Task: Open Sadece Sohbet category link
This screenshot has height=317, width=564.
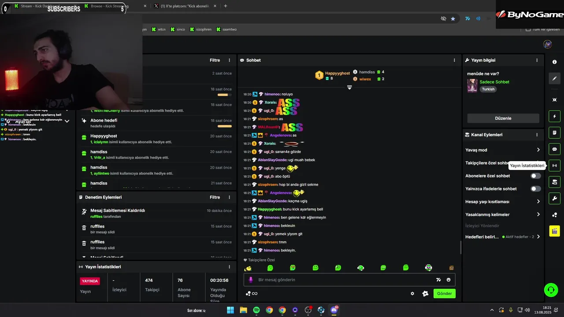Action: (x=494, y=82)
